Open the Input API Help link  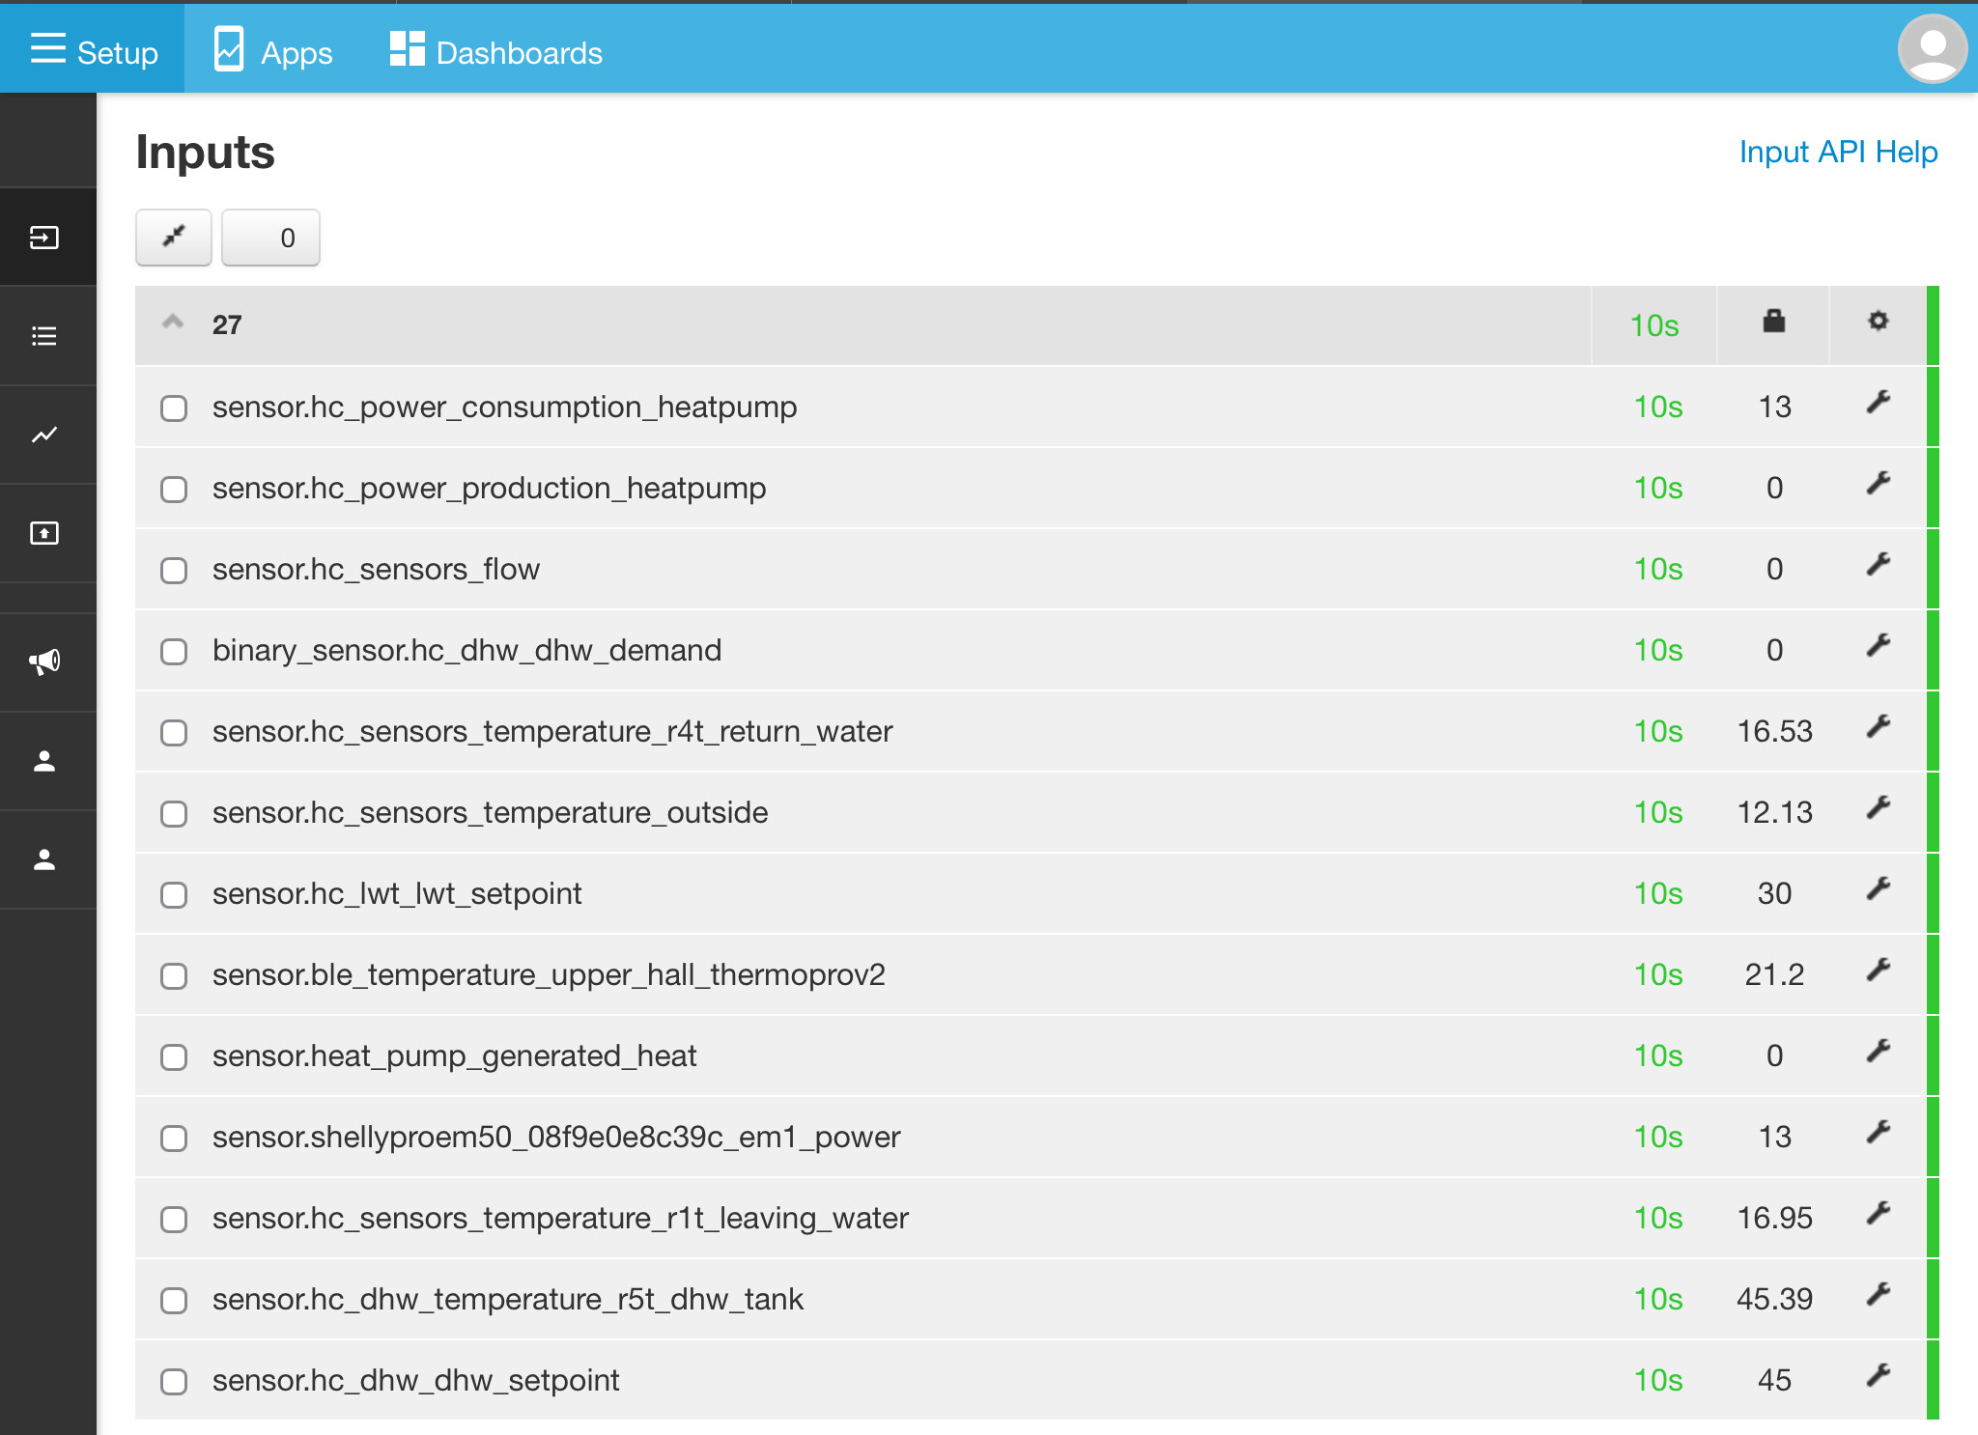[1838, 152]
